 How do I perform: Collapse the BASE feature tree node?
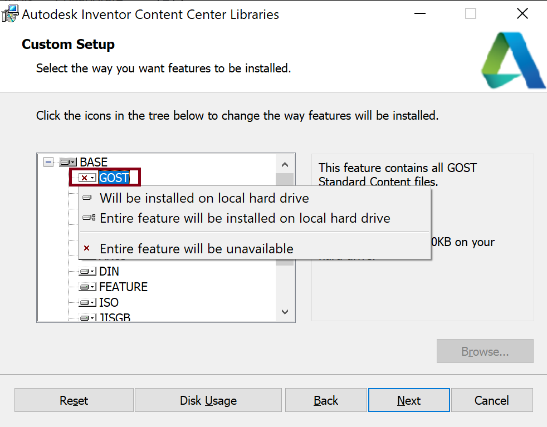[x=49, y=162]
